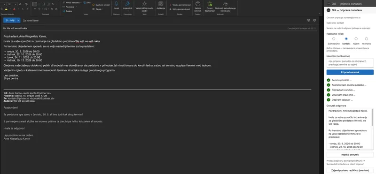Click the quoted sender ante.kante@primer.si
This screenshot has height=174, width=376.
tap(36, 93)
